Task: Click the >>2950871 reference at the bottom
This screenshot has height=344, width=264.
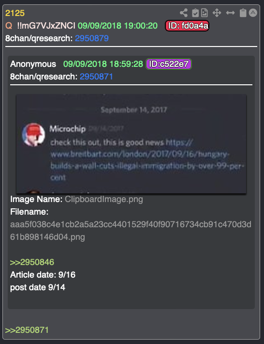Action: click(x=27, y=330)
